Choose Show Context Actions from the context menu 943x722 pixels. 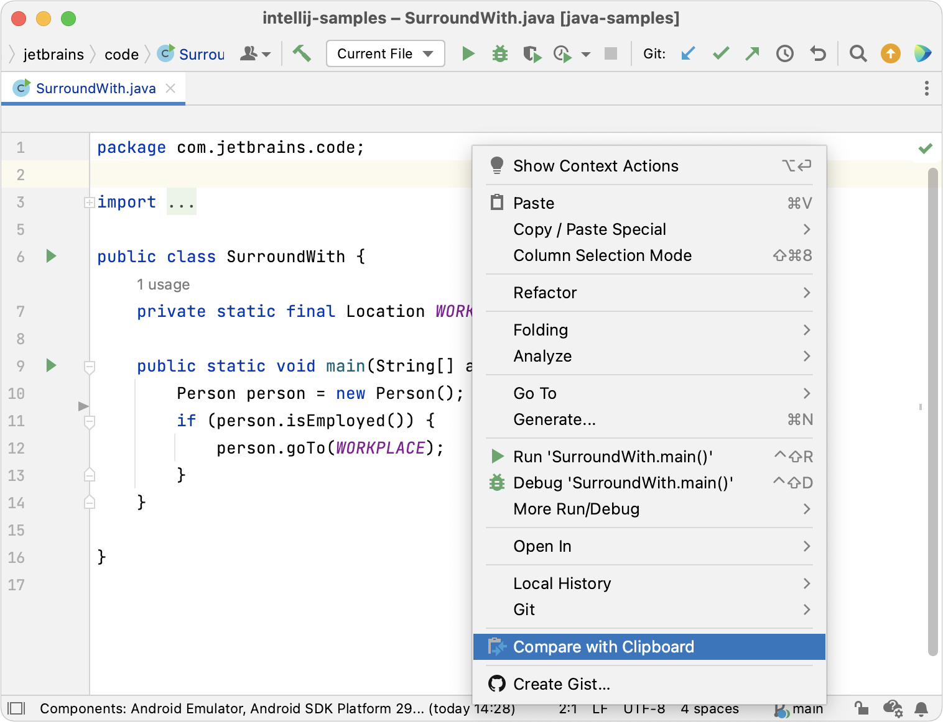(649, 166)
